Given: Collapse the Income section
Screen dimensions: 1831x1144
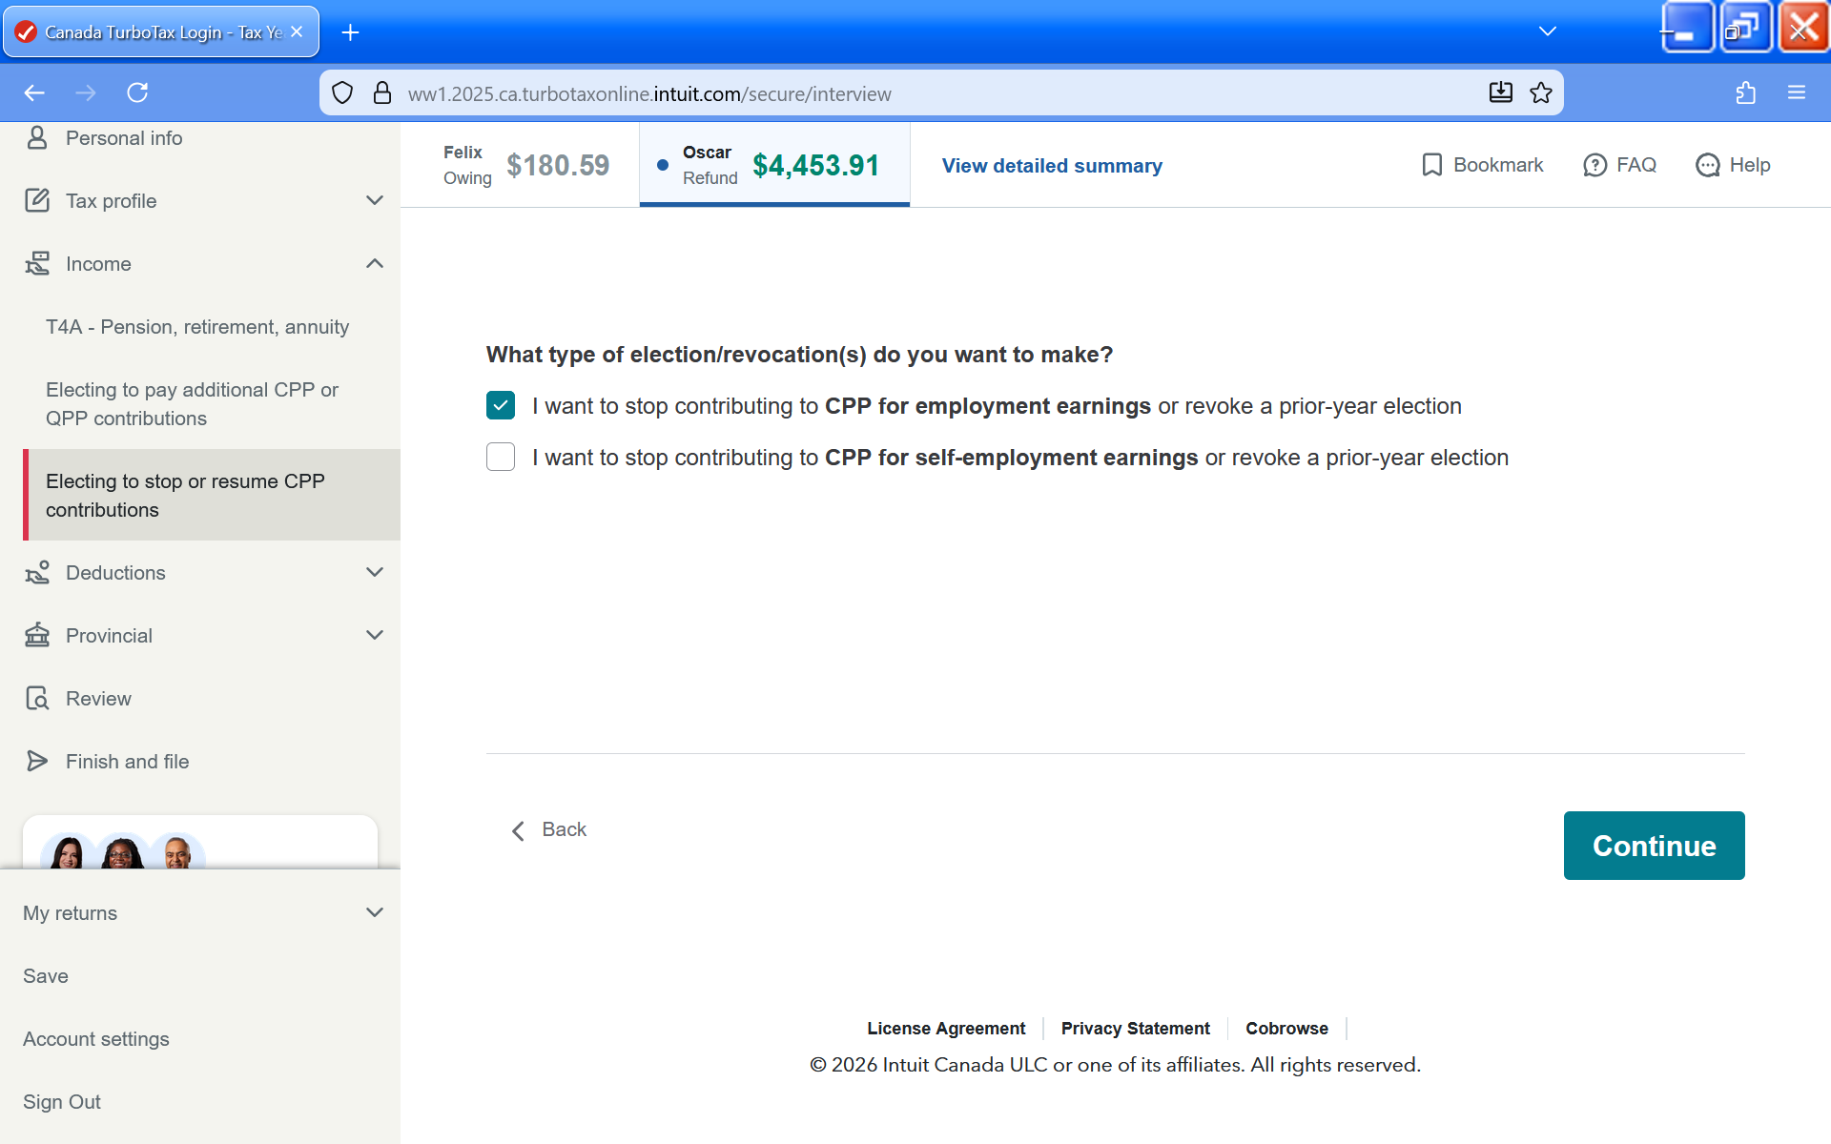Looking at the screenshot, I should 375,263.
